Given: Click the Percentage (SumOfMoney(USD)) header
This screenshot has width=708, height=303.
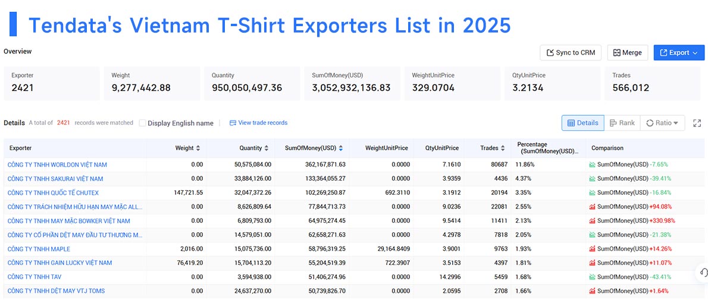Looking at the screenshot, I should pos(548,148).
